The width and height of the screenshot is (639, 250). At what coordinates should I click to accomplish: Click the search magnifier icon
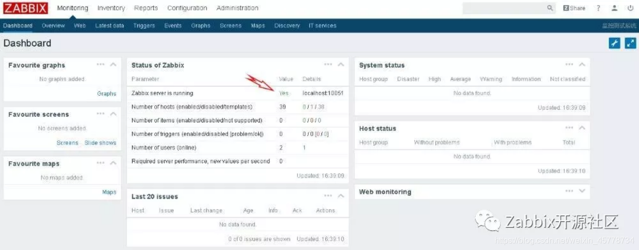[x=550, y=8]
